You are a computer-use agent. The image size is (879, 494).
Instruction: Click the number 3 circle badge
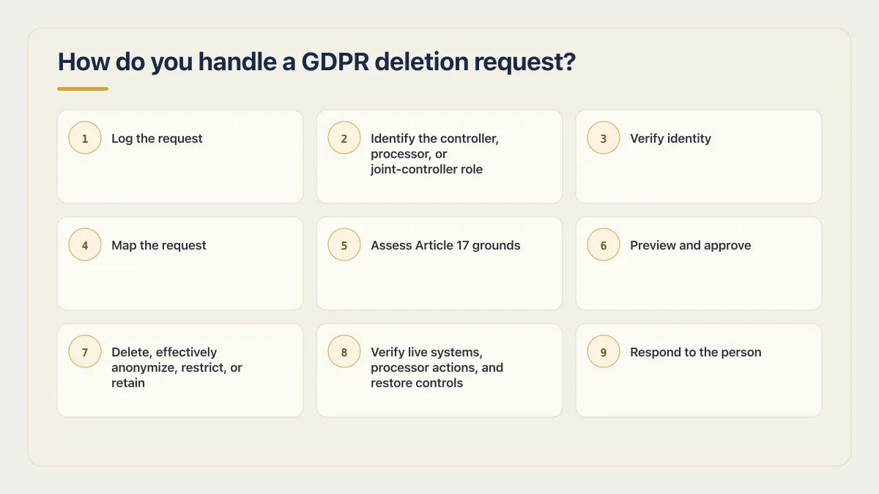pyautogui.click(x=604, y=138)
